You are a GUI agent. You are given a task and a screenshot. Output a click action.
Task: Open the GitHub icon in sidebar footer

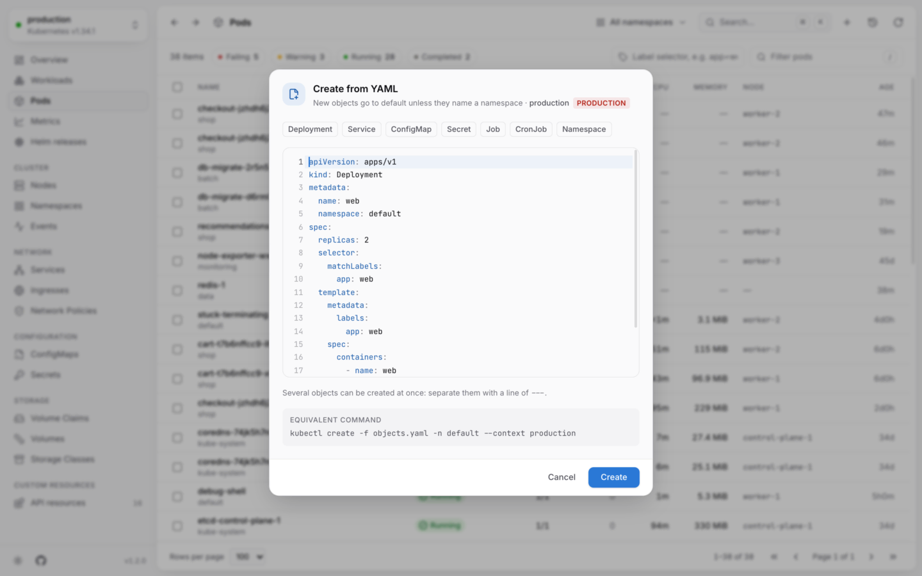(41, 561)
